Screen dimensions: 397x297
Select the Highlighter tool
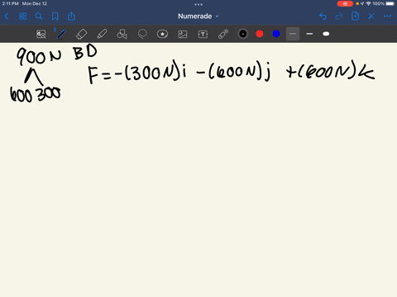[102, 34]
